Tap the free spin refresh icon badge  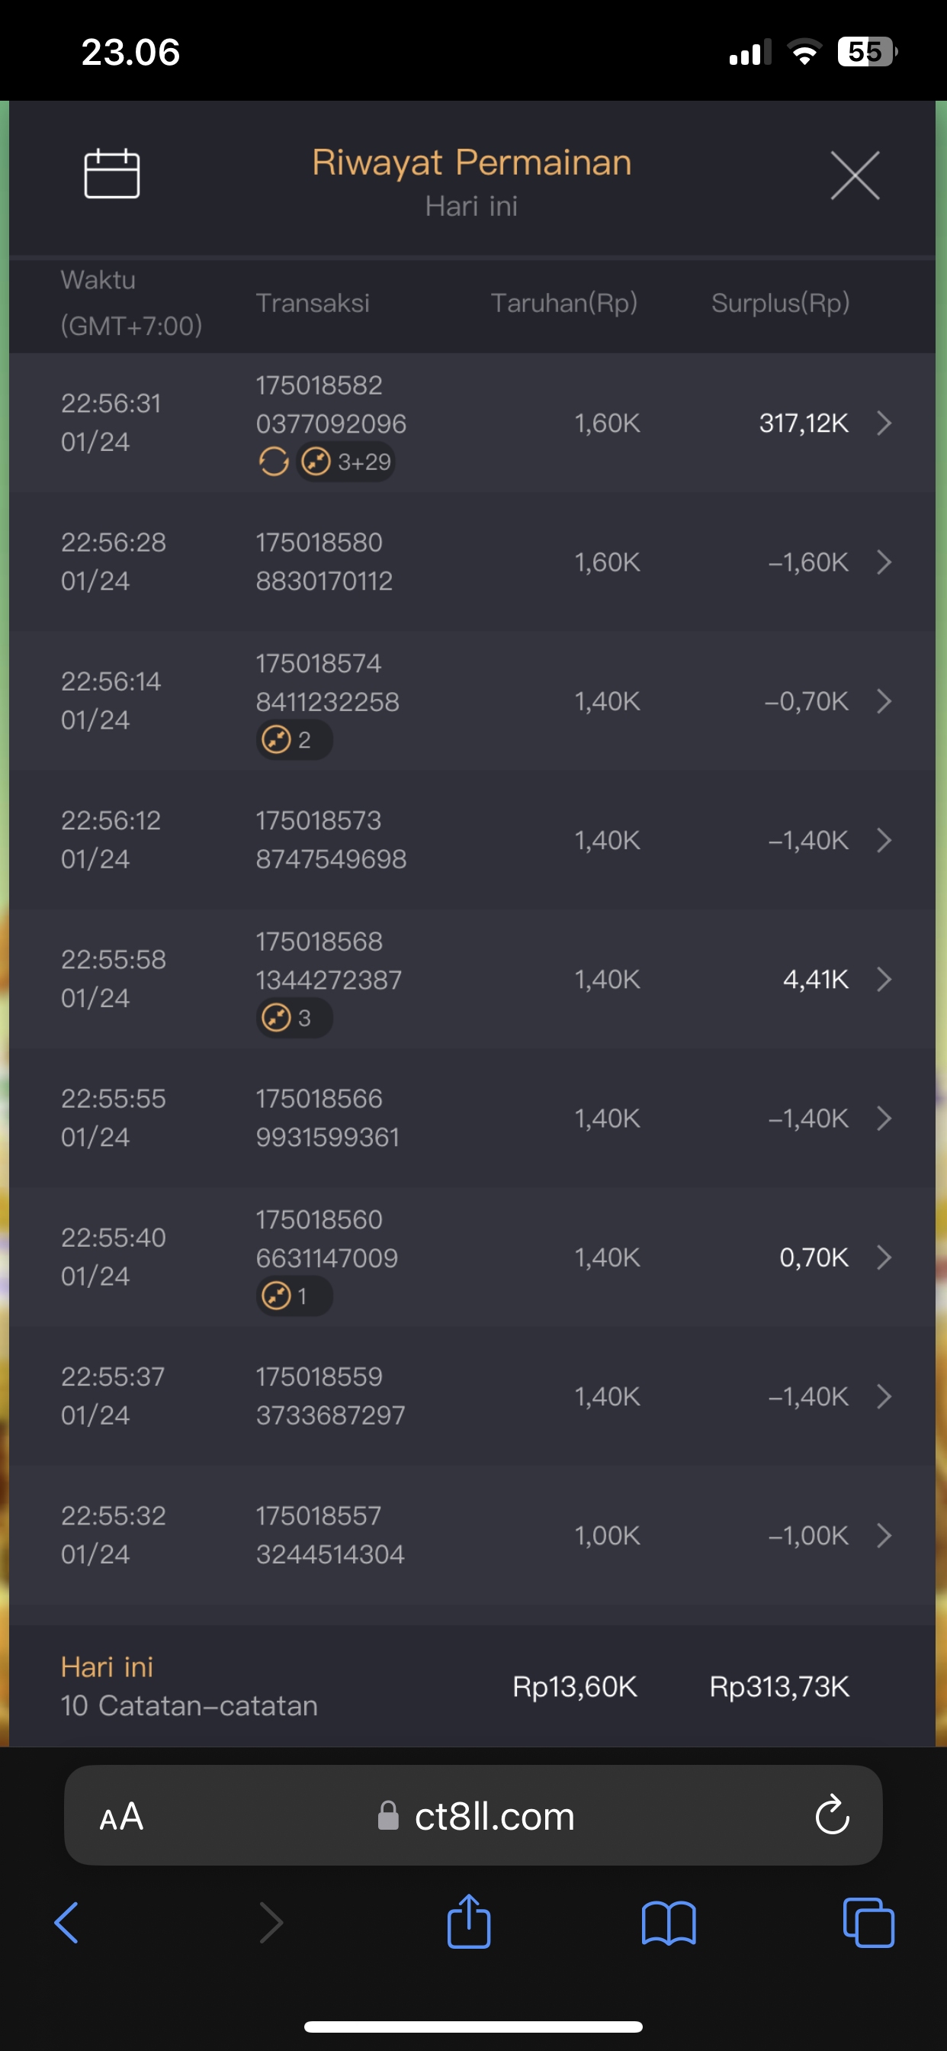[x=274, y=462]
